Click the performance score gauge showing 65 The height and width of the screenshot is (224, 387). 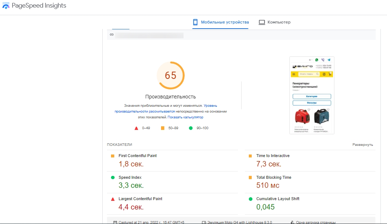pos(170,75)
